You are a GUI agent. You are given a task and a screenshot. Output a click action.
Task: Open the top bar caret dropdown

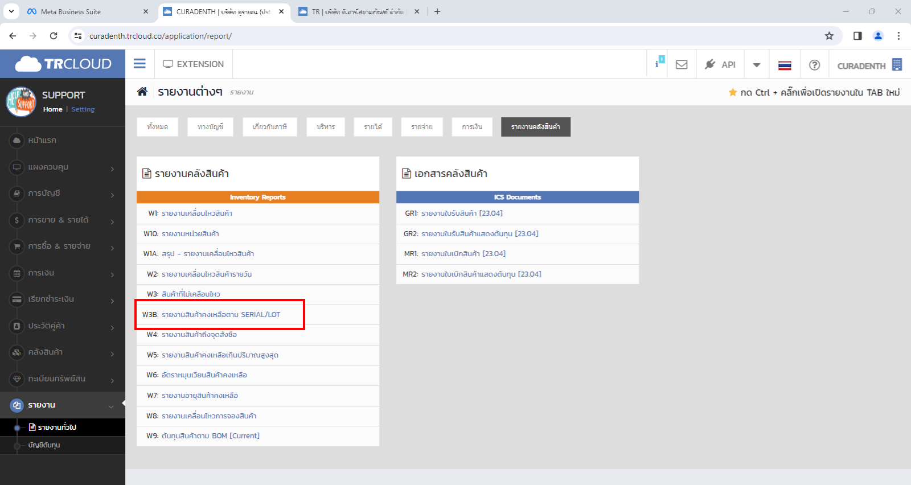(x=757, y=65)
